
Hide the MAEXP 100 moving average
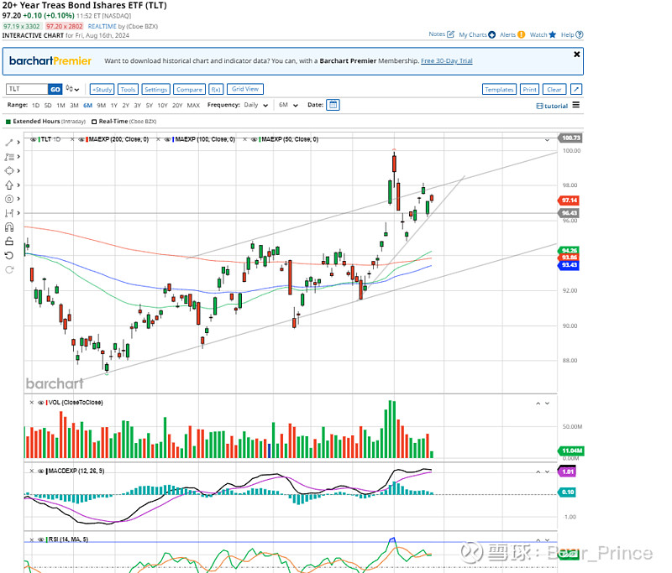(x=167, y=139)
